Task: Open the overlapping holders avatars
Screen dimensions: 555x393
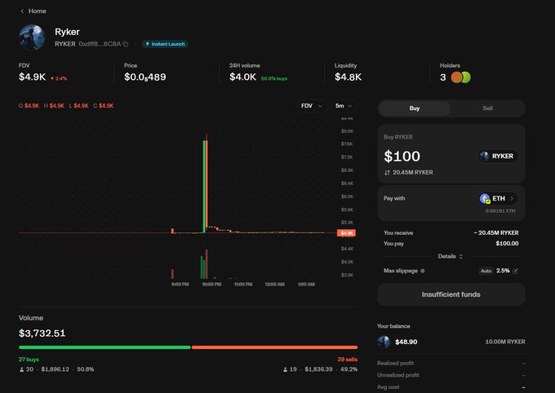Action: [460, 77]
